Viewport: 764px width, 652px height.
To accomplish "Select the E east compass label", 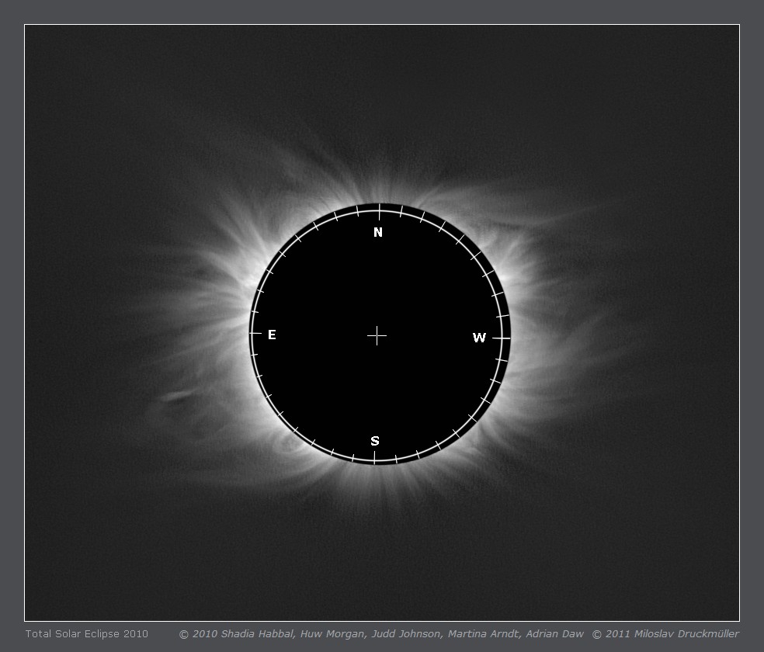I will point(272,335).
